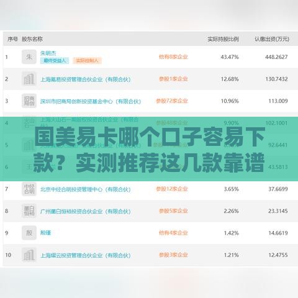Viewport: 298px width, 298px height.
Task: Open the 参股12家企业 link in row 7
Action: (172, 189)
